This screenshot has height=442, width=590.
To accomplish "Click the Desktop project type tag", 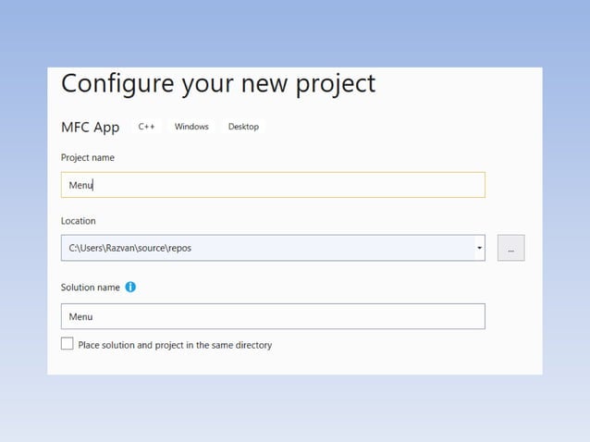I will (243, 127).
